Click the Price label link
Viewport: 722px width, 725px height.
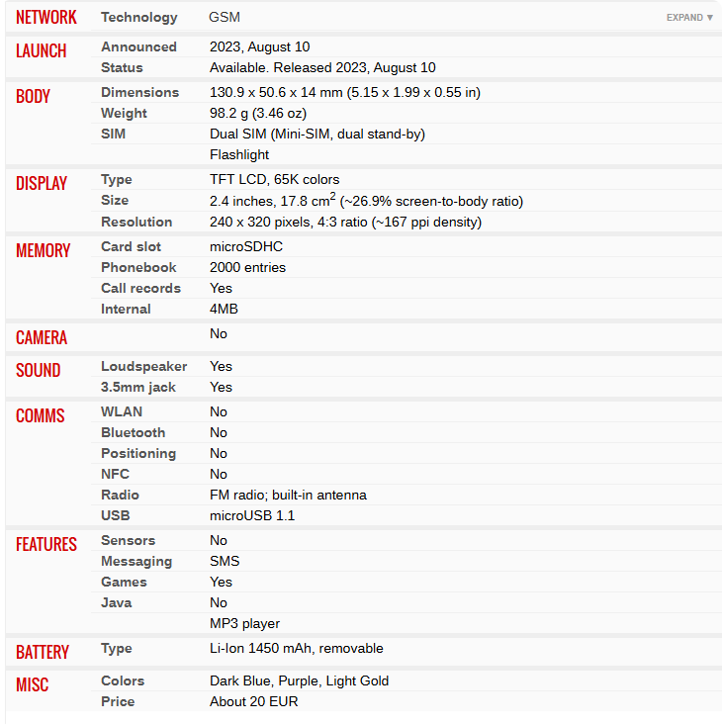(x=118, y=701)
